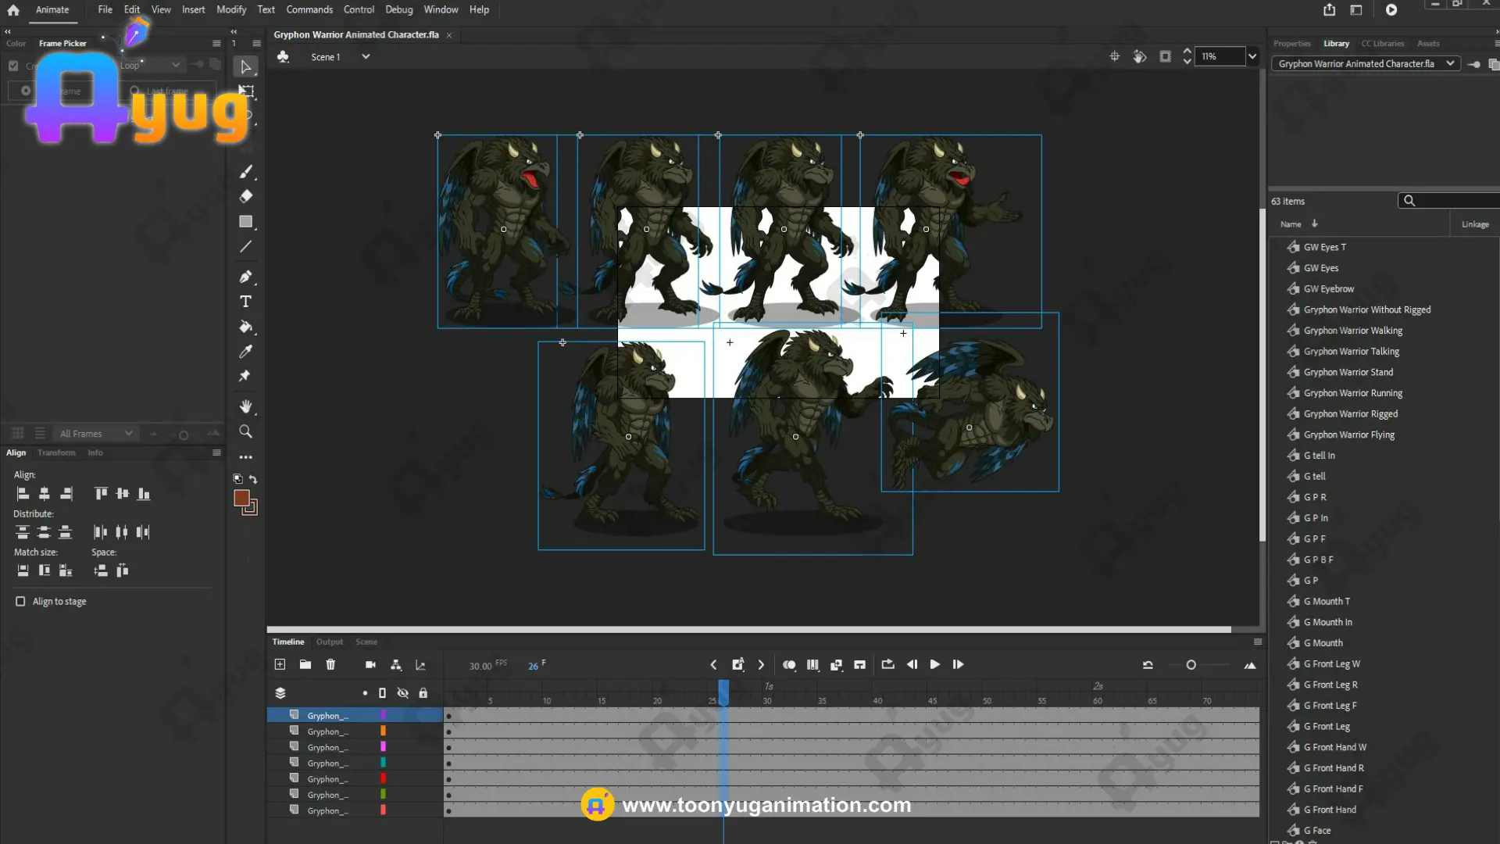The image size is (1500, 844).
Task: Select the Paint Bucket tool
Action: pyautogui.click(x=245, y=327)
